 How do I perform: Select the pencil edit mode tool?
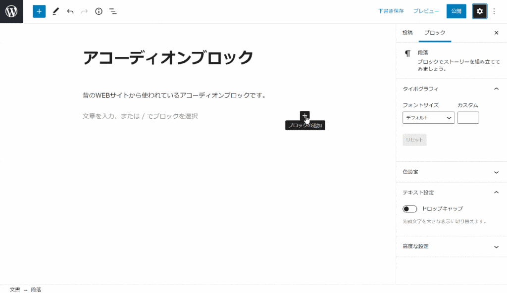click(x=55, y=11)
